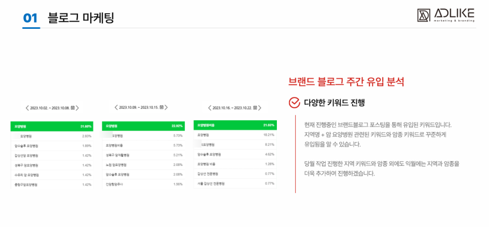Image resolution: width=489 pixels, height=227 pixels.
Task: Advance to next week after 2023.10.15
Action: (x=166, y=107)
